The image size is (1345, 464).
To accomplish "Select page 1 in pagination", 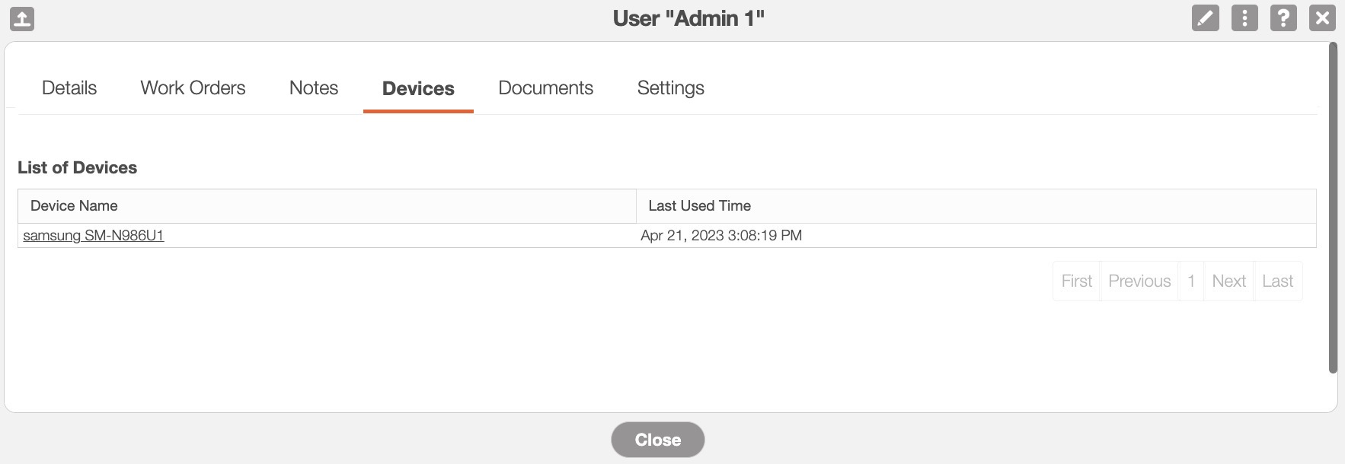I will pos(1191,281).
